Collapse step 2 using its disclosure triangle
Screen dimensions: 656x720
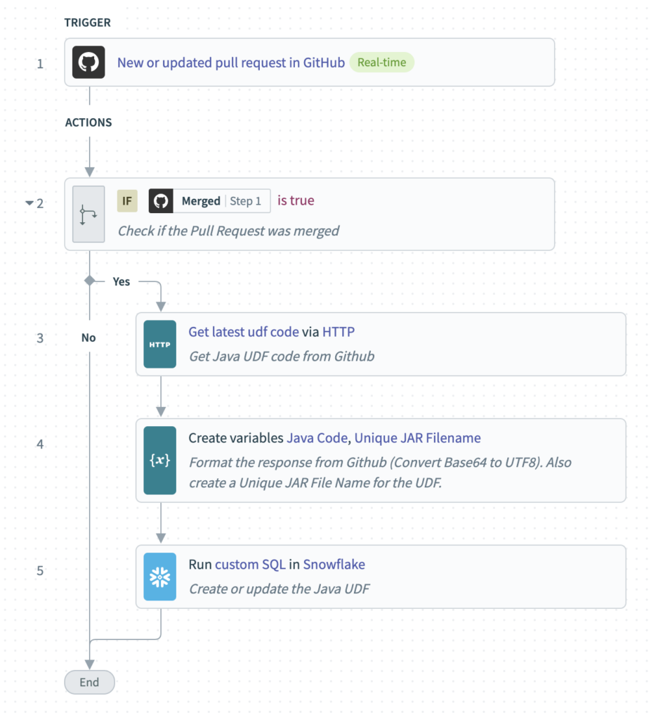[x=29, y=202]
